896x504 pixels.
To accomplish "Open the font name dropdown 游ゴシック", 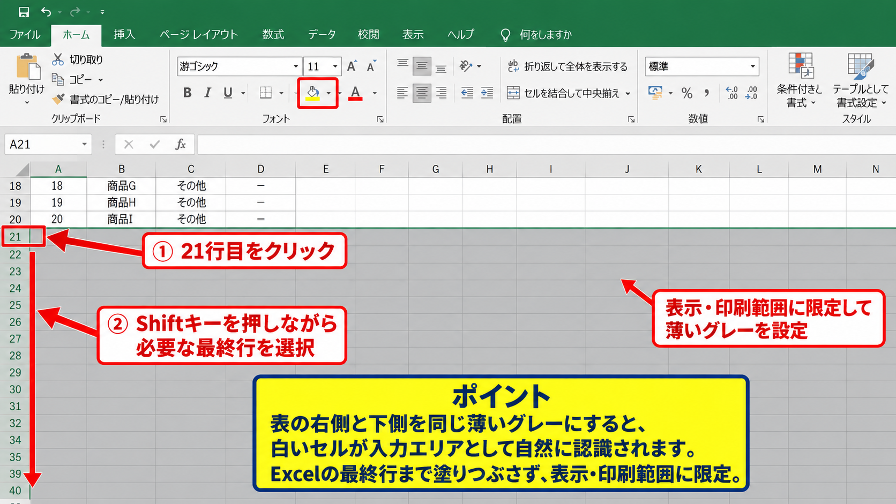I will click(295, 66).
